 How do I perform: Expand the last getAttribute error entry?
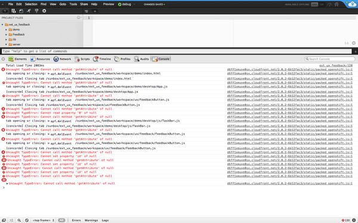(7, 183)
